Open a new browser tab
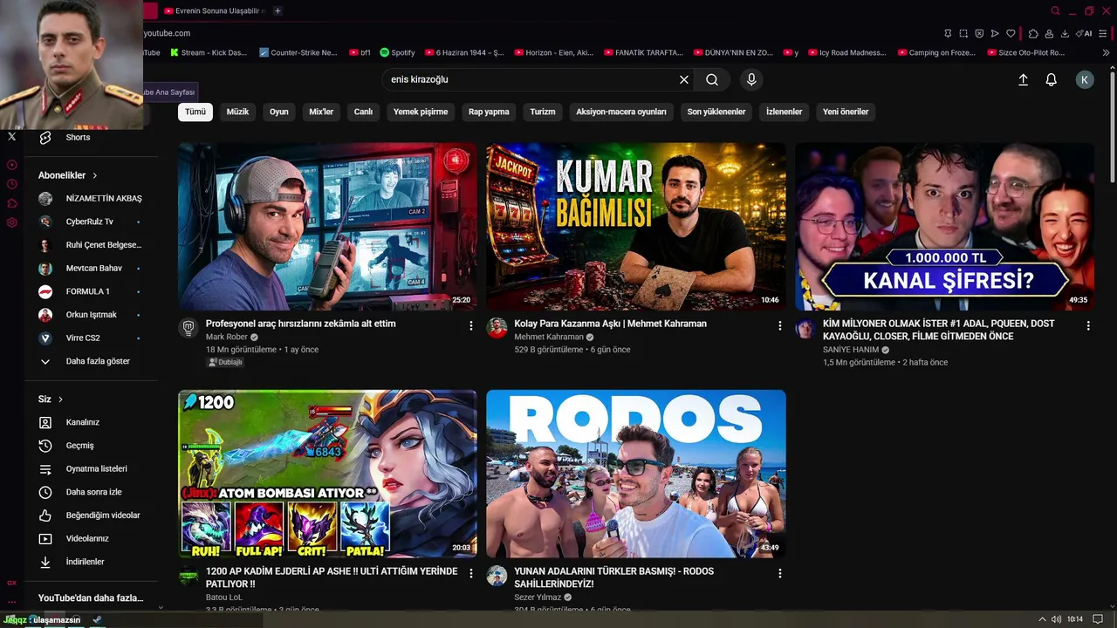The width and height of the screenshot is (1117, 628). [x=278, y=10]
